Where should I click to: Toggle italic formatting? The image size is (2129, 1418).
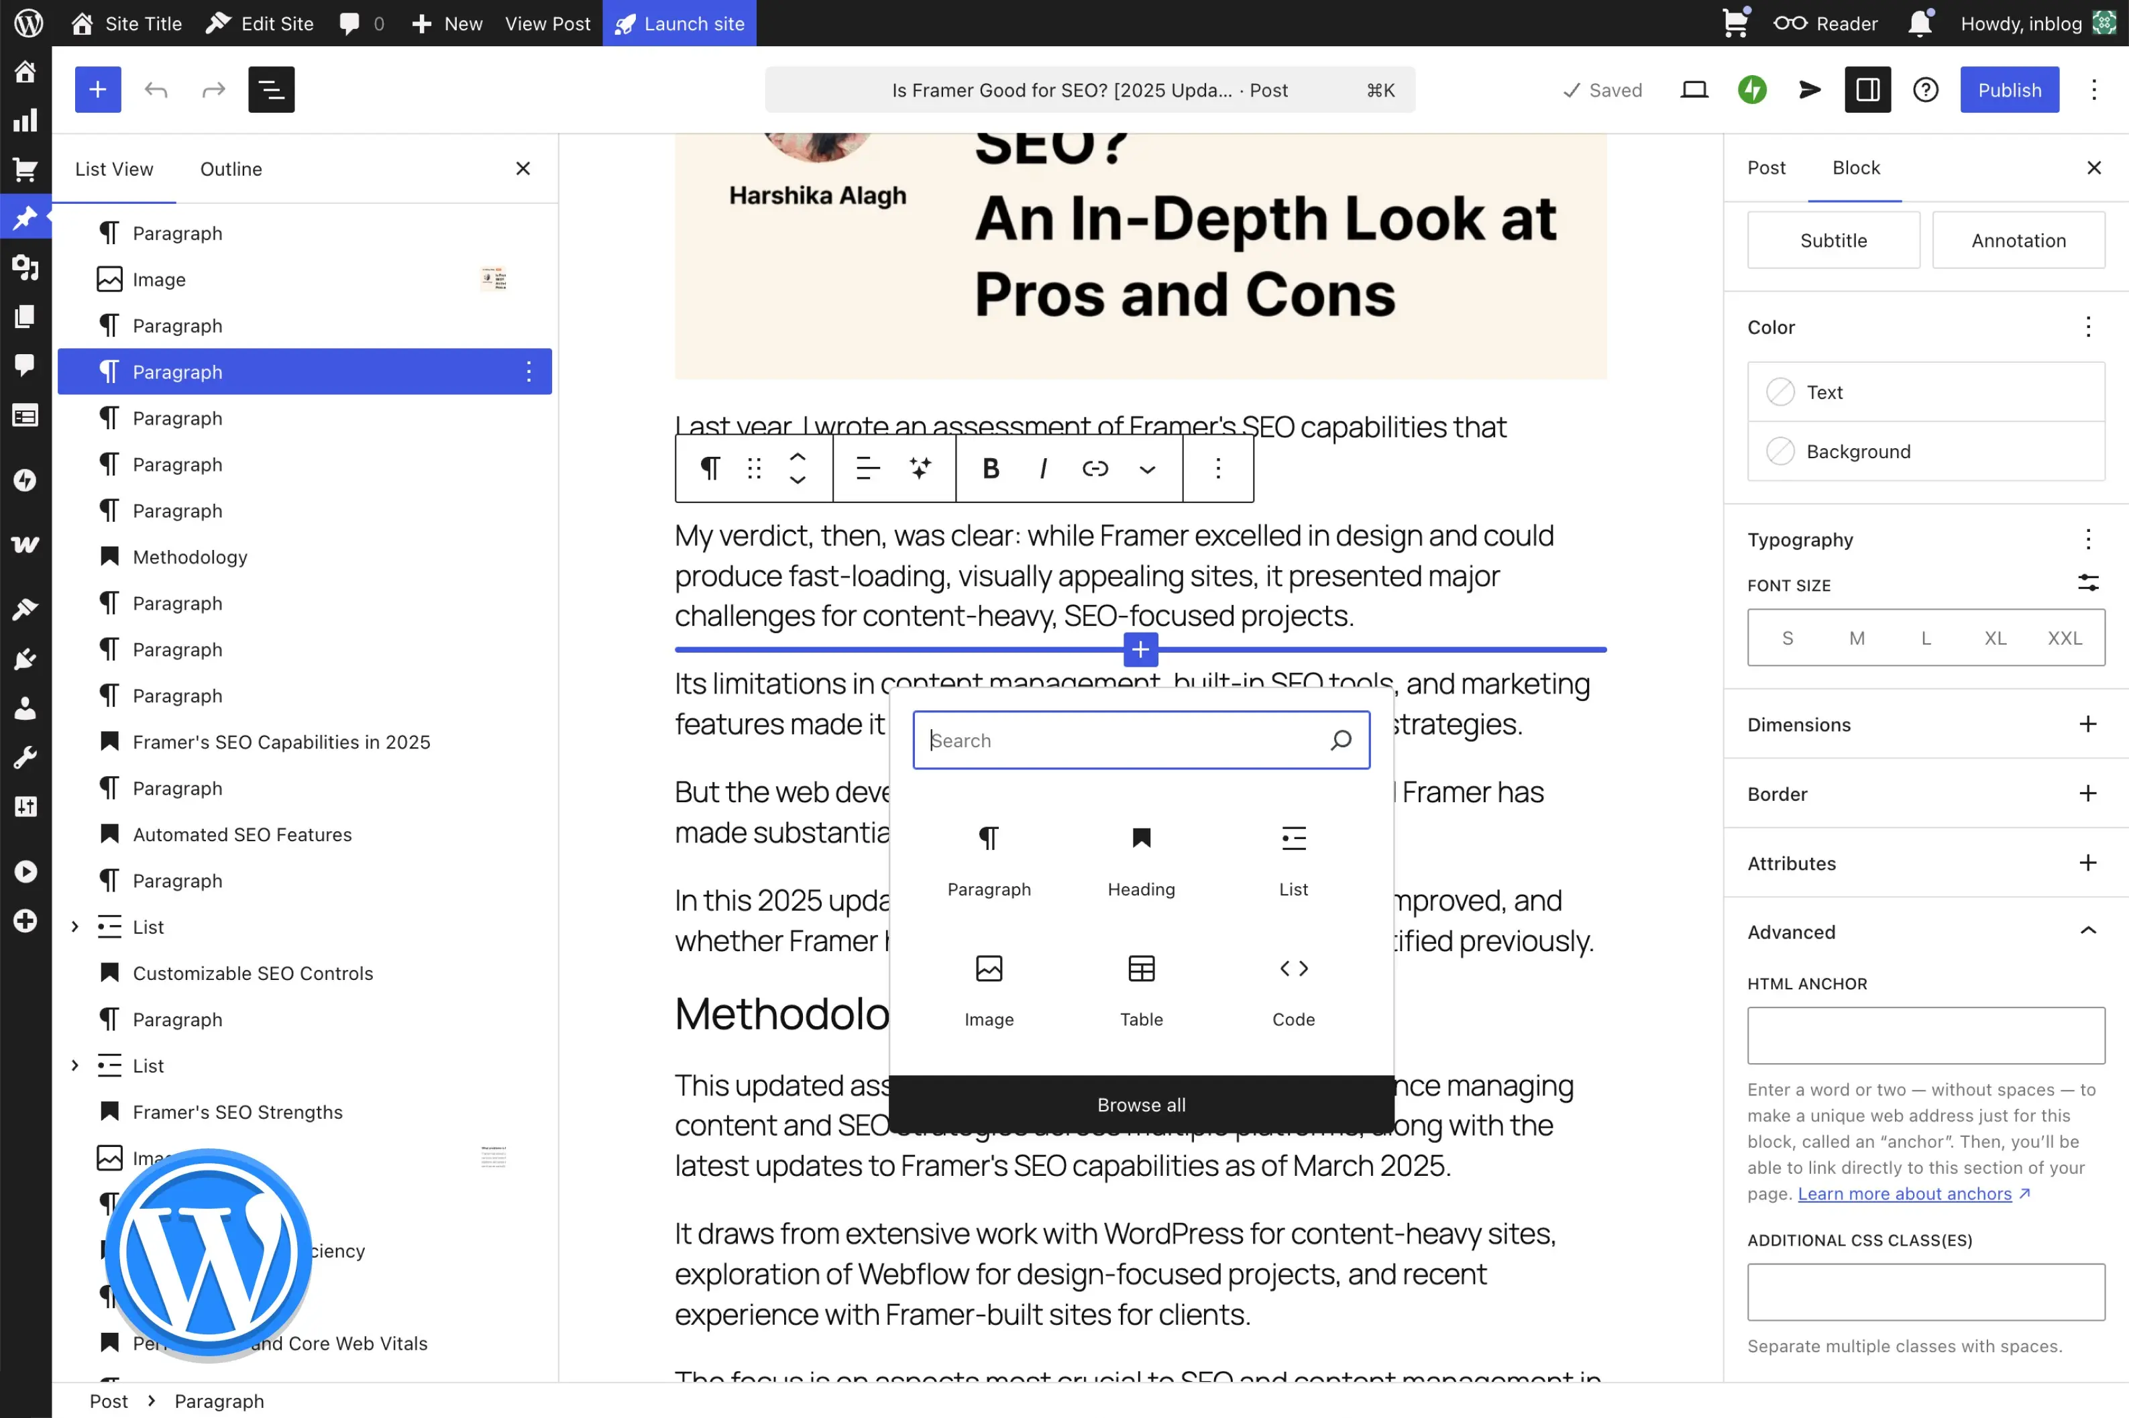click(1043, 468)
